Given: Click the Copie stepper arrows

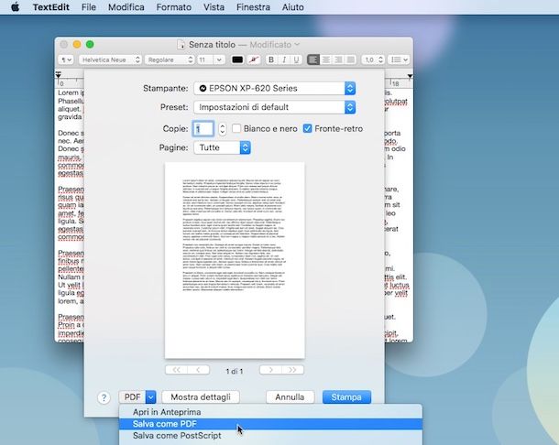Looking at the screenshot, I should pyautogui.click(x=223, y=128).
